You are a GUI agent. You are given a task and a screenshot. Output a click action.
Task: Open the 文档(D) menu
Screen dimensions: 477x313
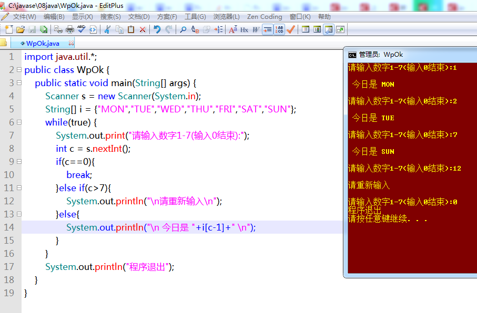(139, 17)
